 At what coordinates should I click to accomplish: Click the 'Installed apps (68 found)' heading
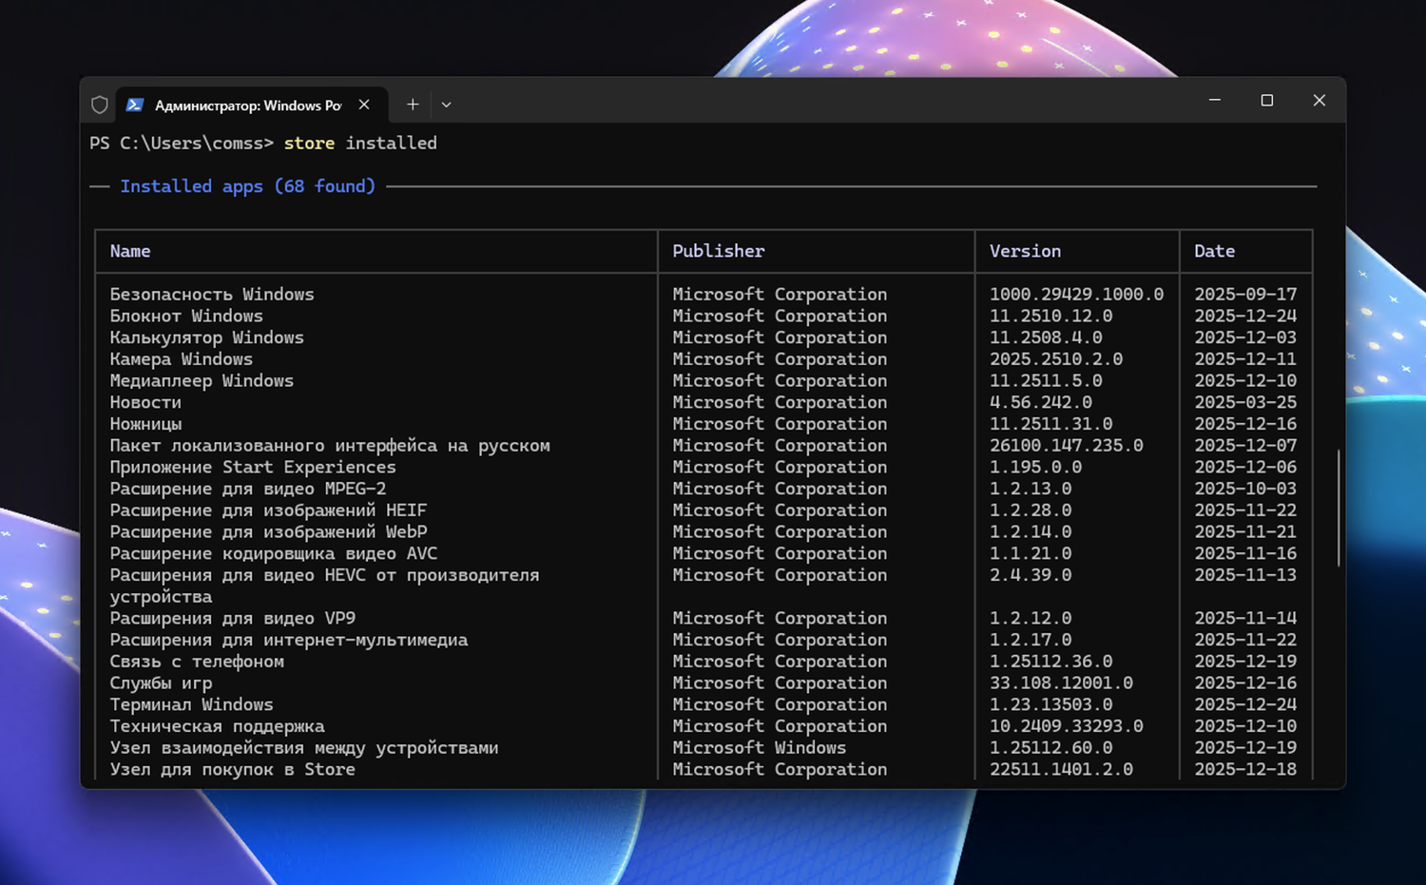point(247,186)
